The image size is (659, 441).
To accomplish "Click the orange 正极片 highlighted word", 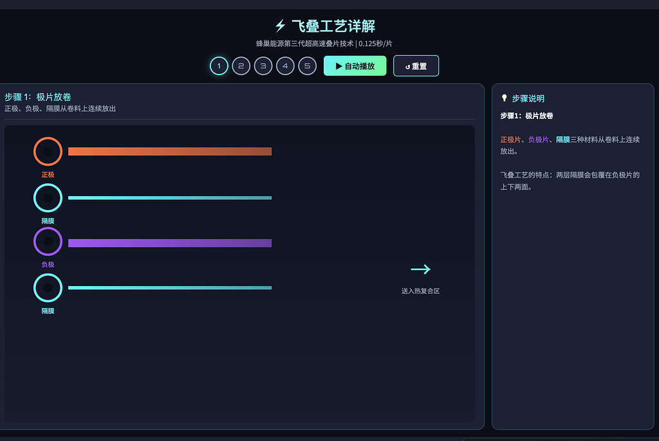I will click(510, 139).
